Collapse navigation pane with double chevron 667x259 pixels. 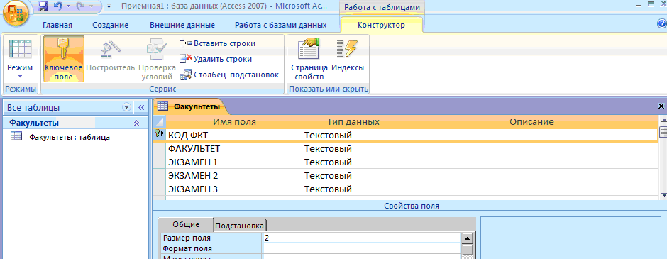tap(142, 108)
